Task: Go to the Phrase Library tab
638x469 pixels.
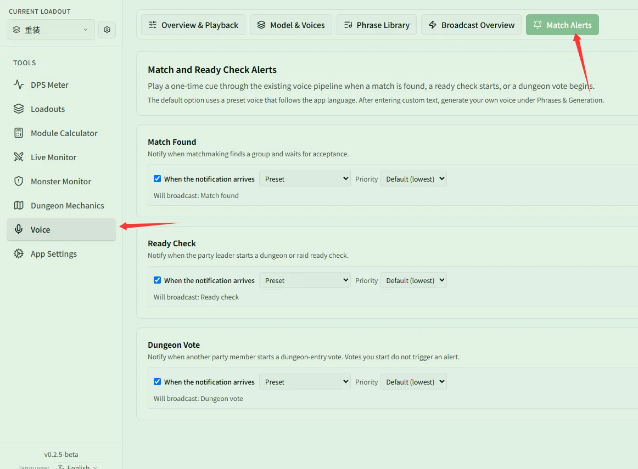Action: (x=376, y=25)
